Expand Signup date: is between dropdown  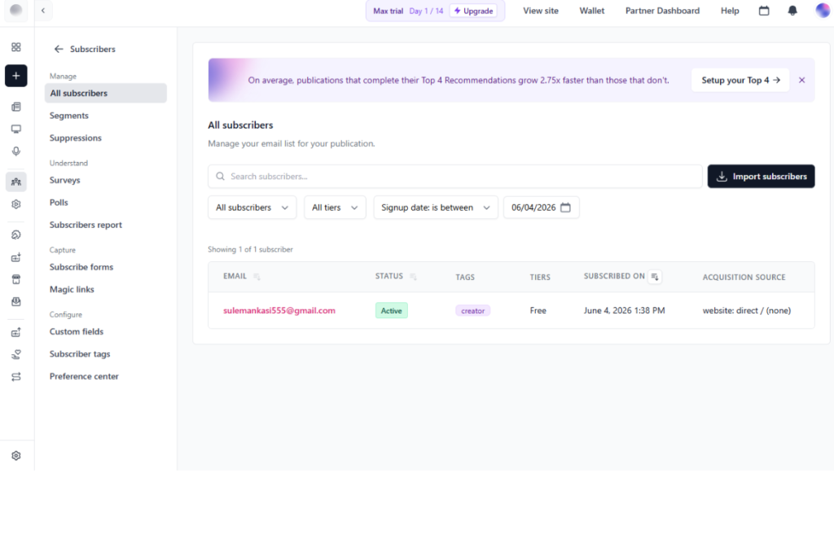tap(436, 208)
